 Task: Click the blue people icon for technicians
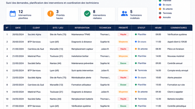124,13
